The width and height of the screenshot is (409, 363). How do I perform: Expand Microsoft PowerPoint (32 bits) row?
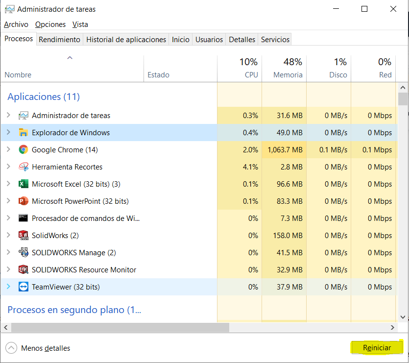(8, 201)
